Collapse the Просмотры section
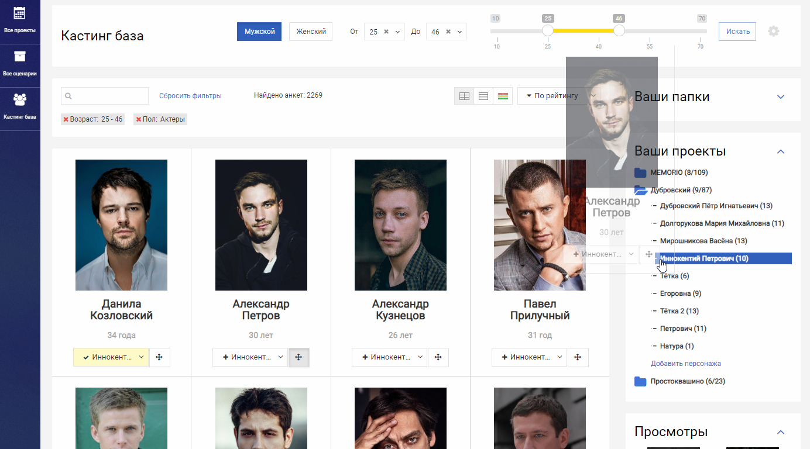 coord(780,432)
